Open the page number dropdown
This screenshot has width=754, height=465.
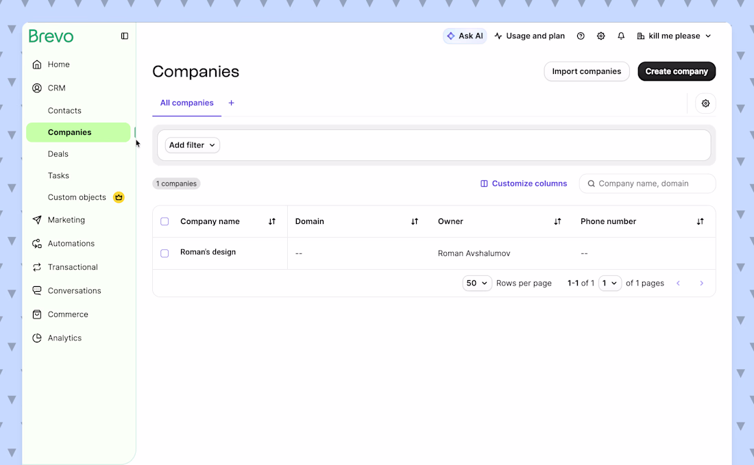(610, 284)
